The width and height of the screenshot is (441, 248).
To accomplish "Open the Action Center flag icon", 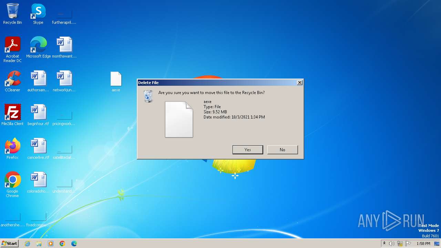I will (408, 244).
